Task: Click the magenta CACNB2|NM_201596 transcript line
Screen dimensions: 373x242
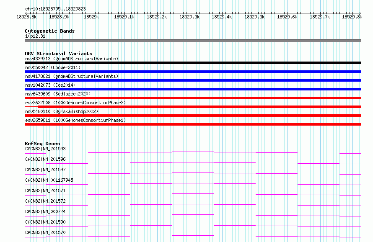Action: [x=193, y=163]
